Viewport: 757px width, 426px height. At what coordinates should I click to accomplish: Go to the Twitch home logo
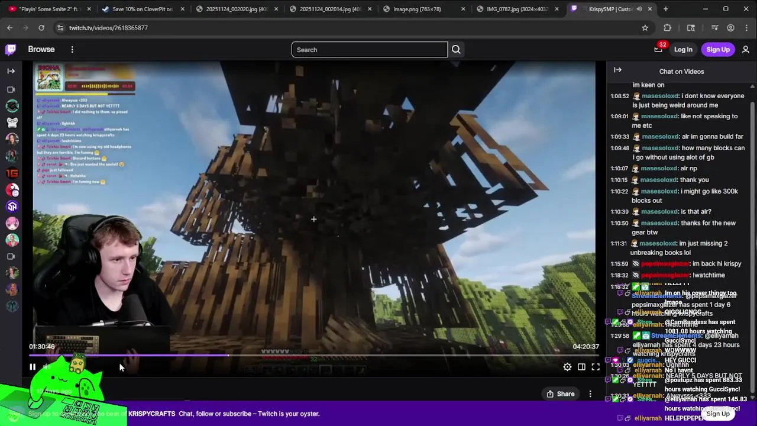pyautogui.click(x=11, y=50)
